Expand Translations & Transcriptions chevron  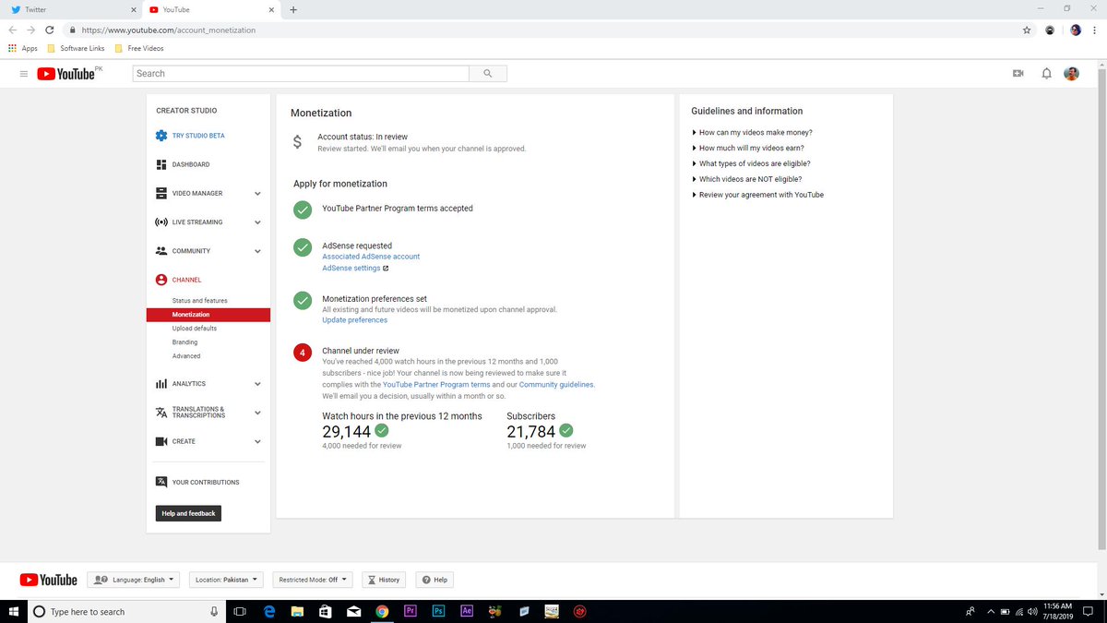[x=257, y=413]
